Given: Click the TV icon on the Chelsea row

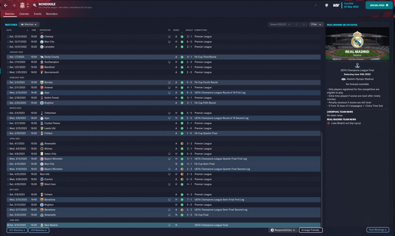Looking at the screenshot, I should 169,36.
